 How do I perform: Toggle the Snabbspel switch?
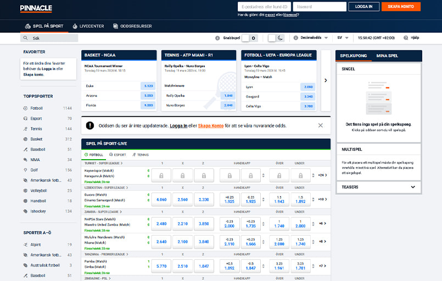pos(249,38)
